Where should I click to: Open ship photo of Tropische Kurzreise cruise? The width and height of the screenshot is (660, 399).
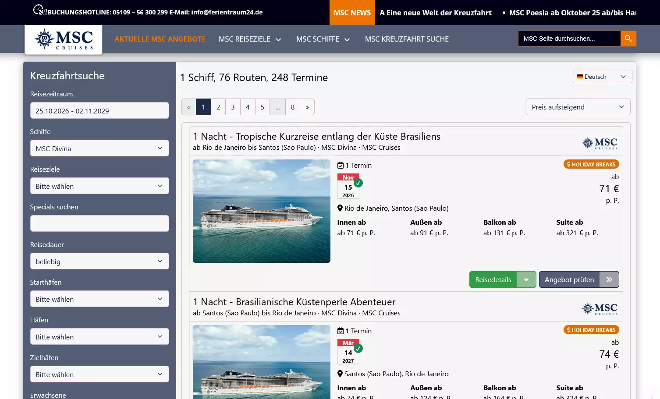262,211
